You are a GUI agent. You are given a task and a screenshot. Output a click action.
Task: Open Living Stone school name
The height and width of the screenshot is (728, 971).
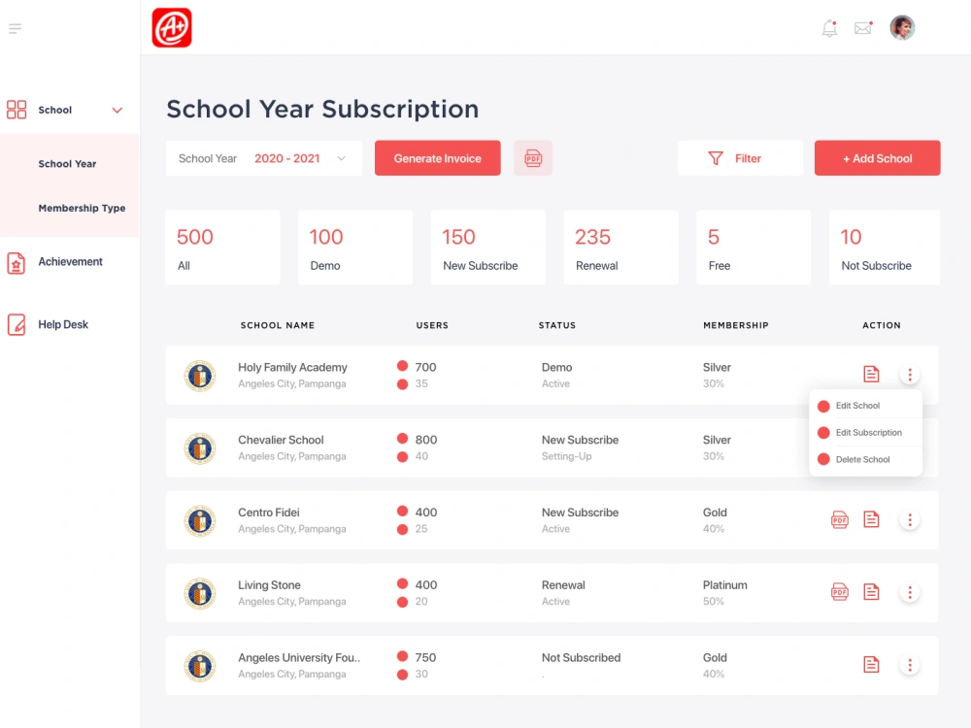point(269,585)
